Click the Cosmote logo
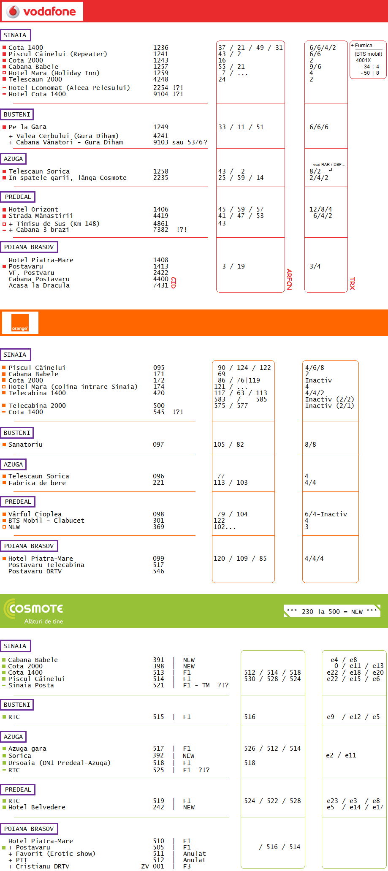Viewport: 388px width, 871px height. (33, 611)
